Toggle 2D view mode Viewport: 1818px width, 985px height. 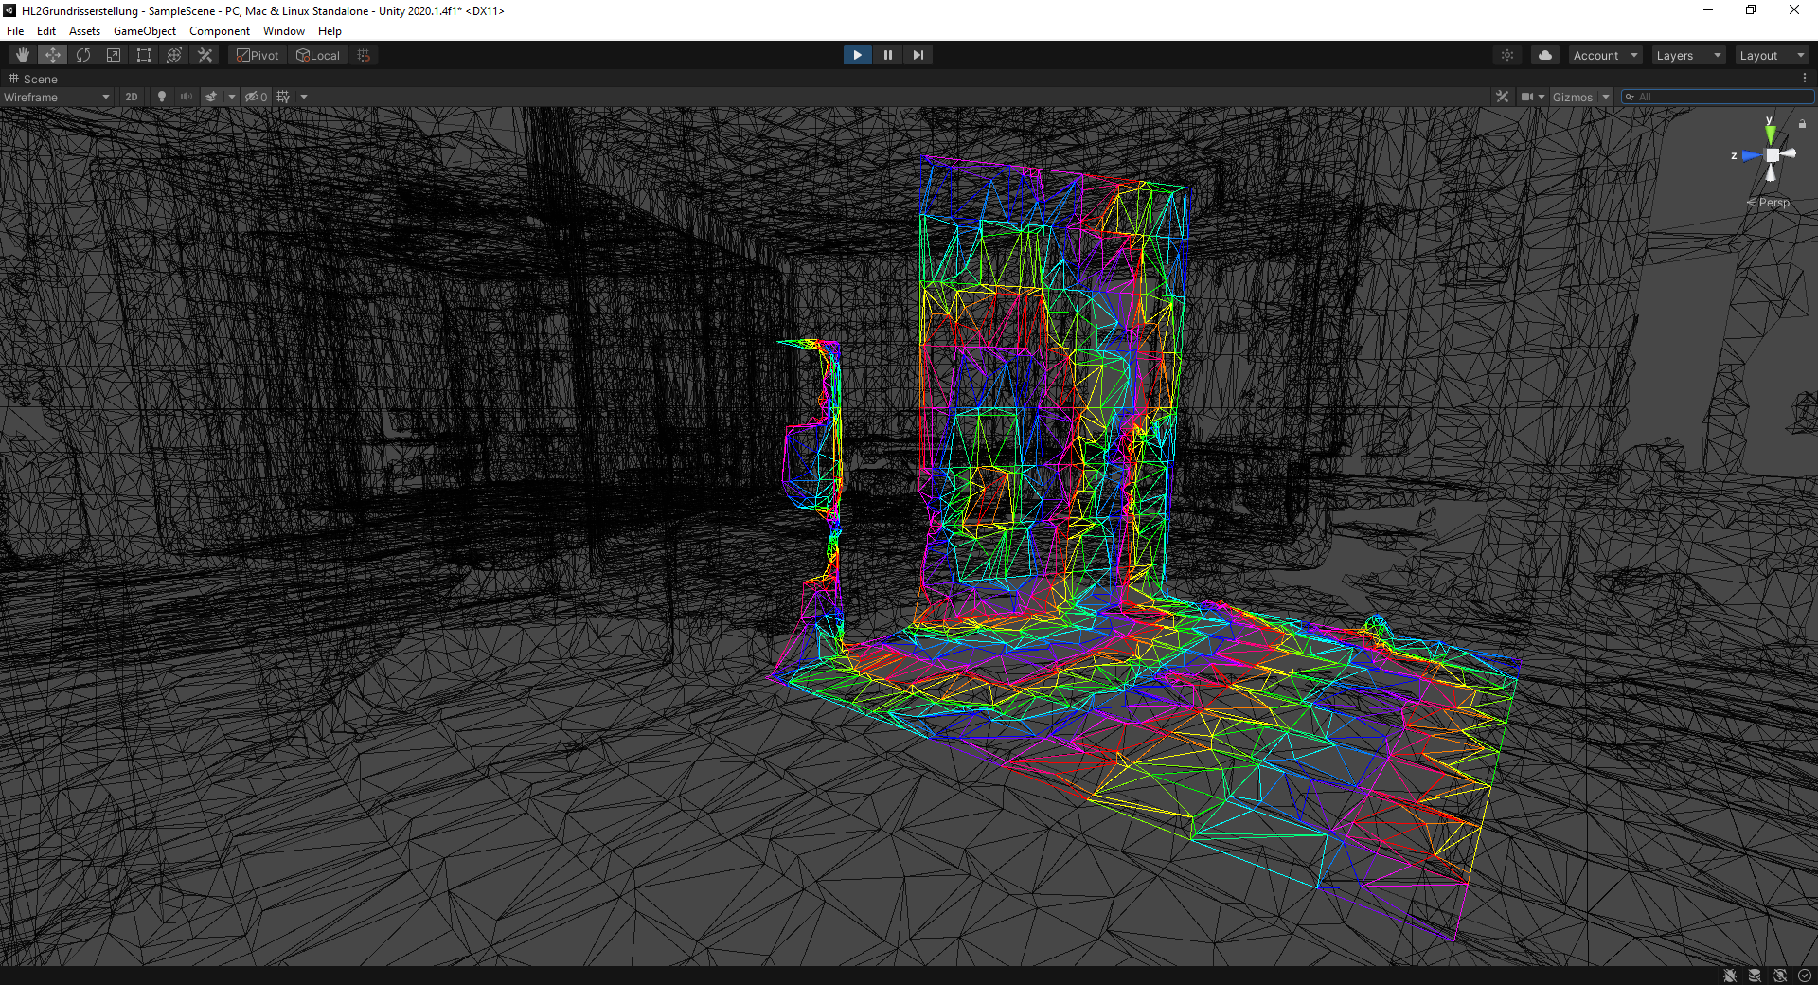click(132, 97)
